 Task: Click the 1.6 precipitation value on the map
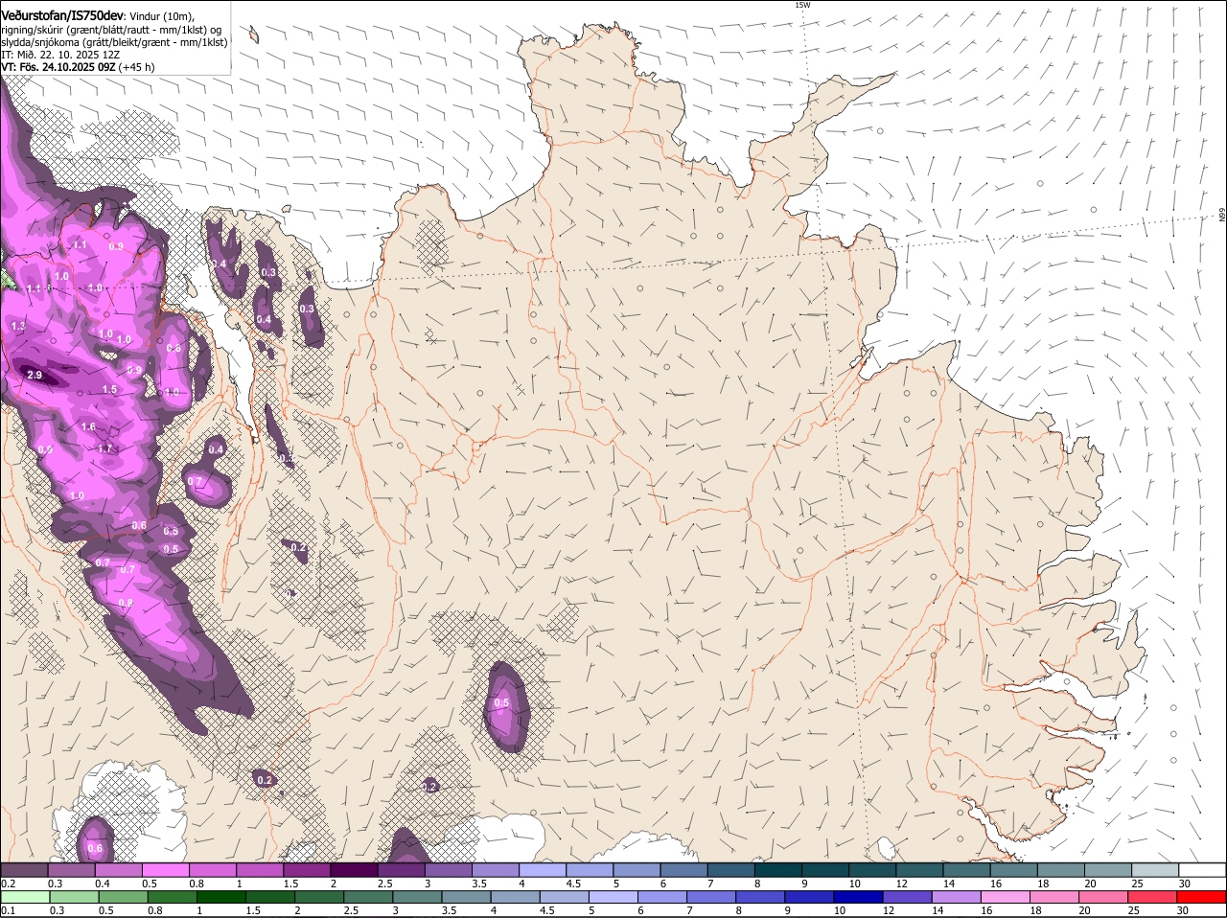pos(88,427)
